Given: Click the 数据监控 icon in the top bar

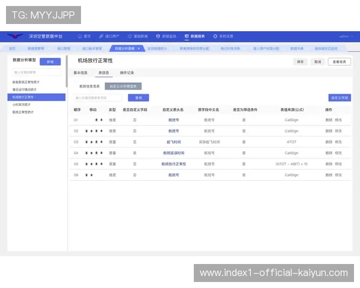Looking at the screenshot, I should (x=158, y=37).
